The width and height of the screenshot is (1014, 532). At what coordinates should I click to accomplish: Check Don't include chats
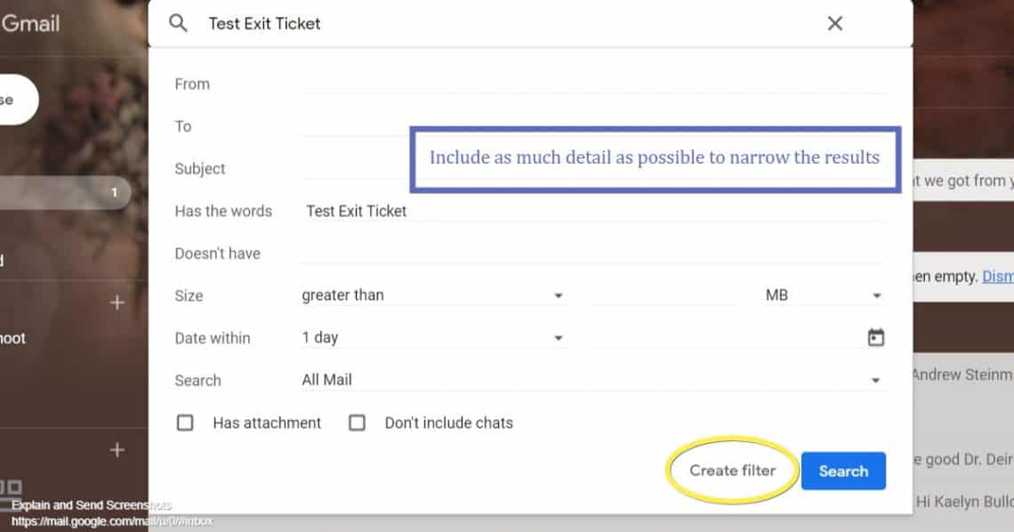click(357, 423)
